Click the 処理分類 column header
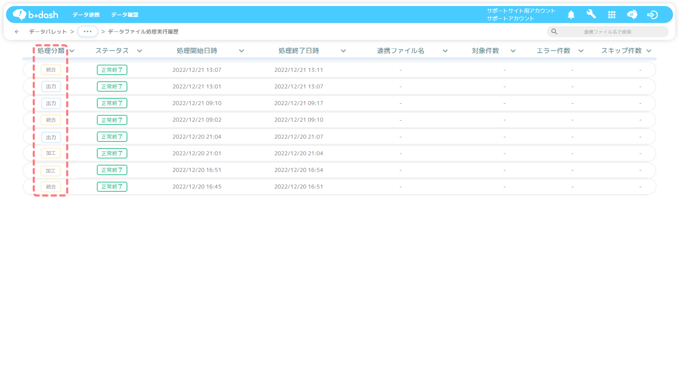Image resolution: width=679 pixels, height=382 pixels. point(51,51)
